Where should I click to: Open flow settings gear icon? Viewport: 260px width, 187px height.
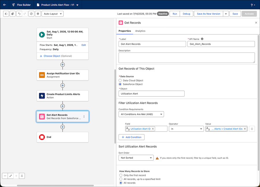(38, 14)
